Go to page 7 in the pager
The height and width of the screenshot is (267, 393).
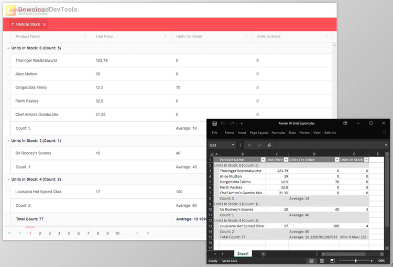click(88, 233)
